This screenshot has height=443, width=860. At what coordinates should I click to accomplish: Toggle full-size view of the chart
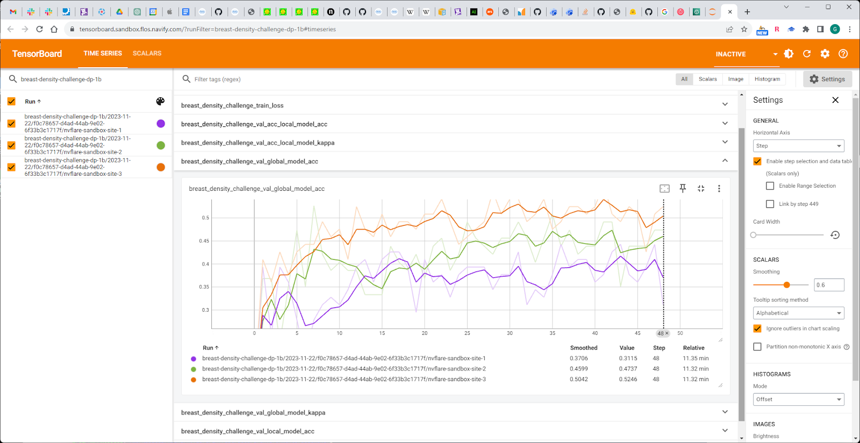coord(701,188)
